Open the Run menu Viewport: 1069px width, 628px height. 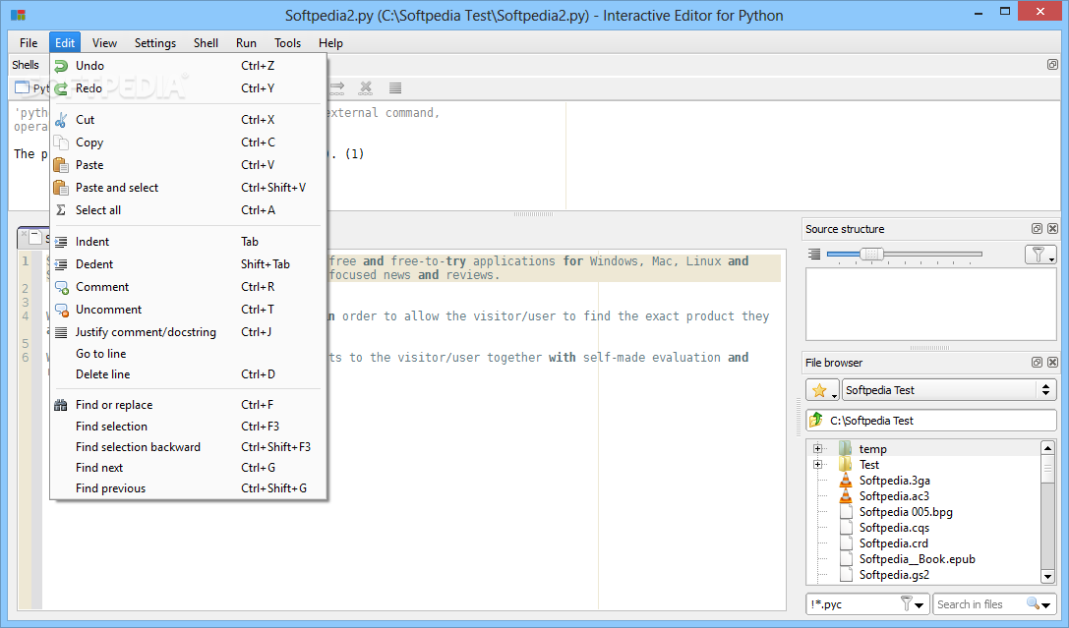pos(246,43)
